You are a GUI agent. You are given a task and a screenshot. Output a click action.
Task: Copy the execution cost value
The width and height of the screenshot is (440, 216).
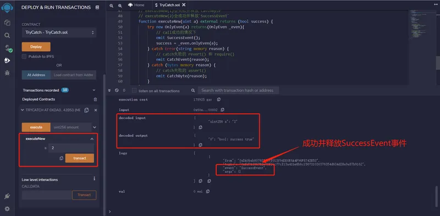coord(219,99)
